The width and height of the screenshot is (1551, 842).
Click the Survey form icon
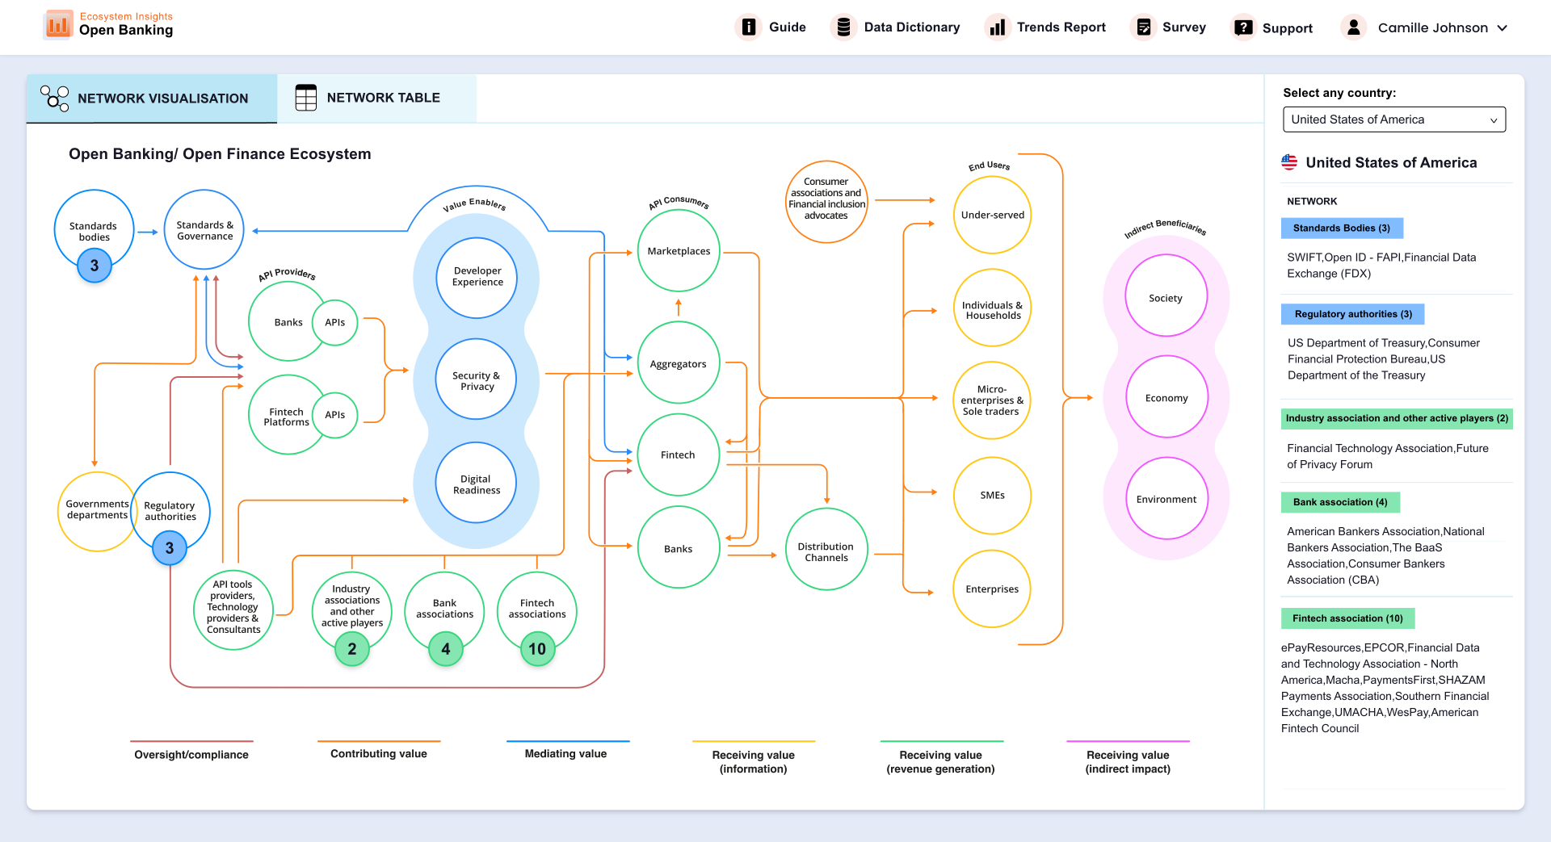coord(1143,27)
